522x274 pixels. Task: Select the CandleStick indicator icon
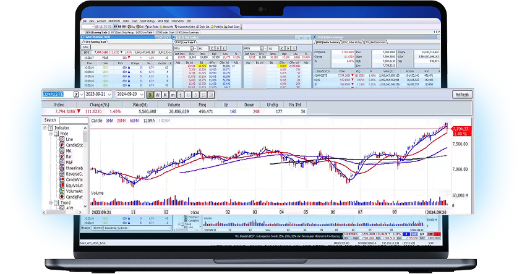(62, 145)
